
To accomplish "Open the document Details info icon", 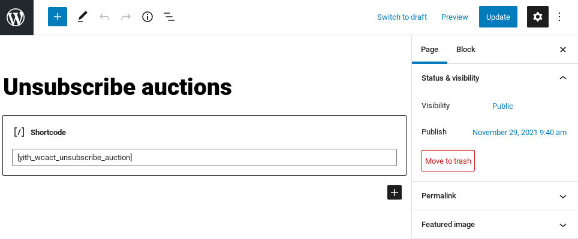I will coord(147,17).
